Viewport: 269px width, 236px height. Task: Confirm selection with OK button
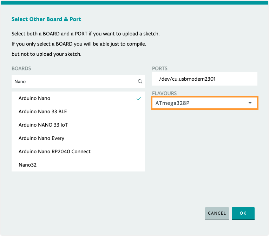(243, 213)
